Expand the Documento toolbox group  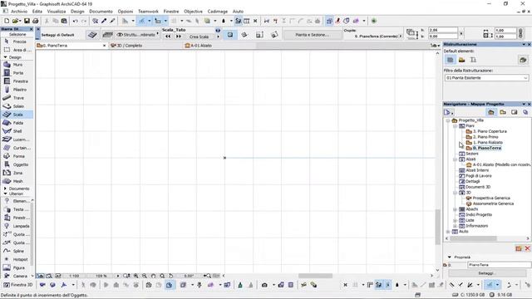[x=5, y=189]
